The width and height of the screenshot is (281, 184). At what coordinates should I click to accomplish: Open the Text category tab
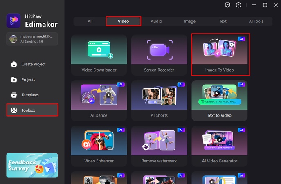click(223, 21)
